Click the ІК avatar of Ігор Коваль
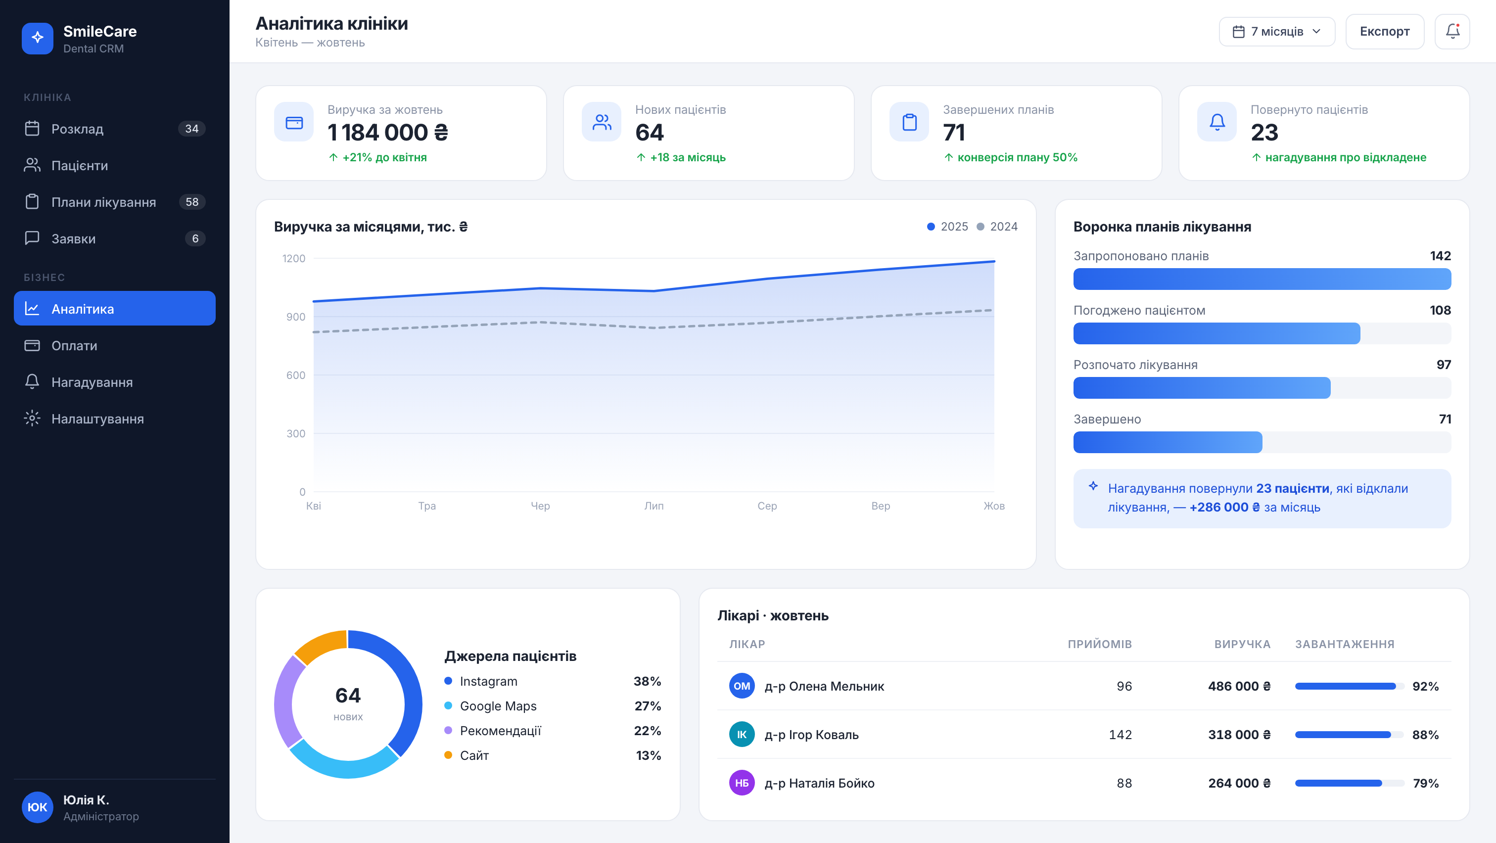Viewport: 1496px width, 843px height. pyautogui.click(x=742, y=735)
